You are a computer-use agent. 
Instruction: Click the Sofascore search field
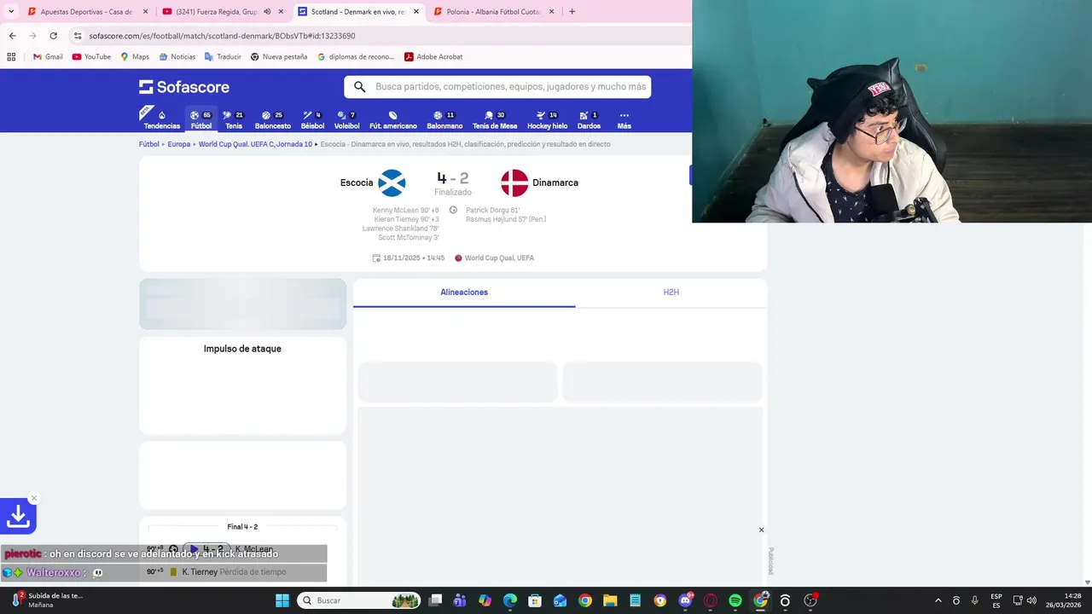[x=497, y=87]
